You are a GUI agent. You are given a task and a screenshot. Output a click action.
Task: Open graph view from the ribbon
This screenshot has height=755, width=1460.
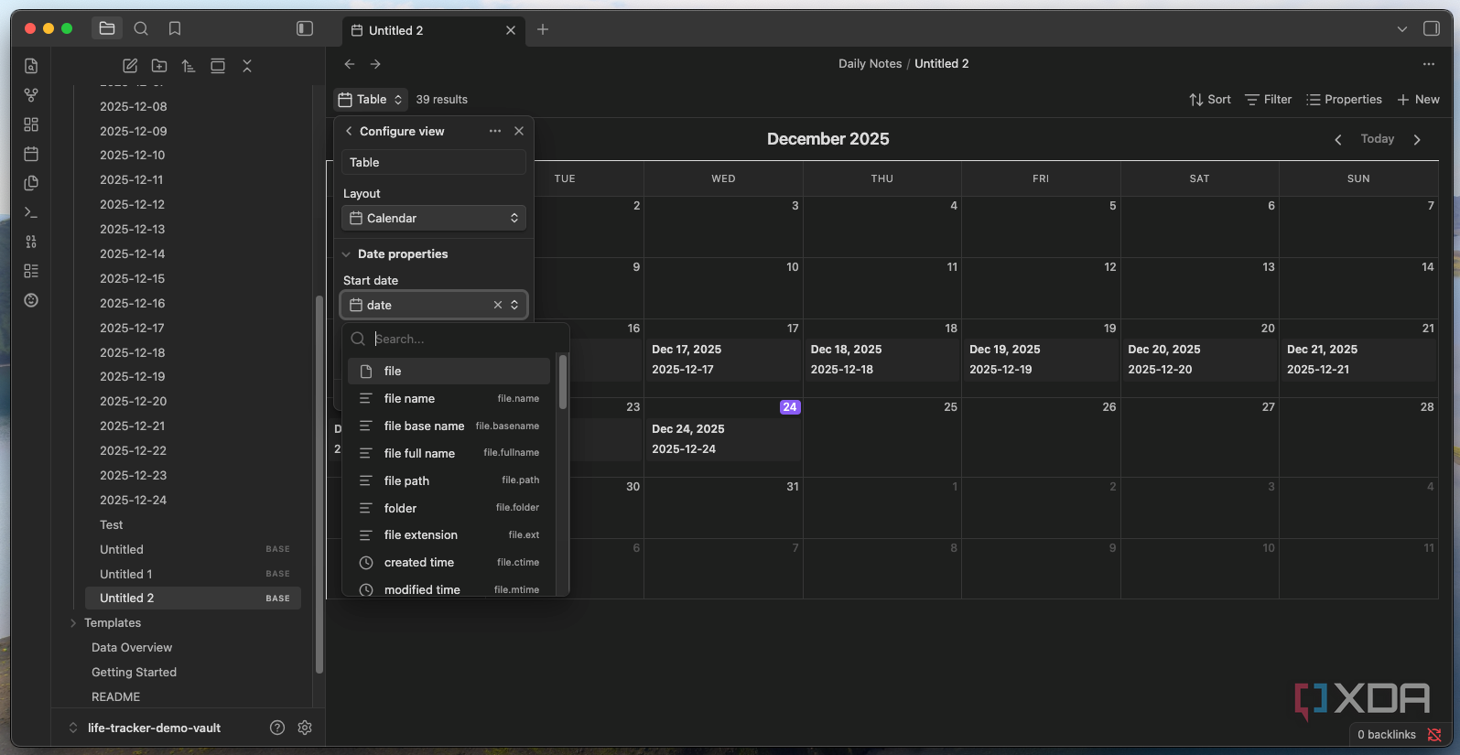[x=31, y=95]
